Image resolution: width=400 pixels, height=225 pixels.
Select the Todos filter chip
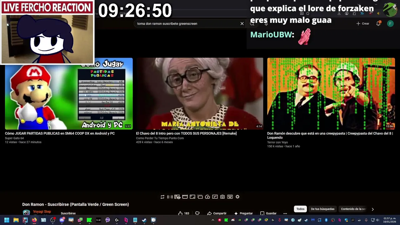pyautogui.click(x=300, y=209)
